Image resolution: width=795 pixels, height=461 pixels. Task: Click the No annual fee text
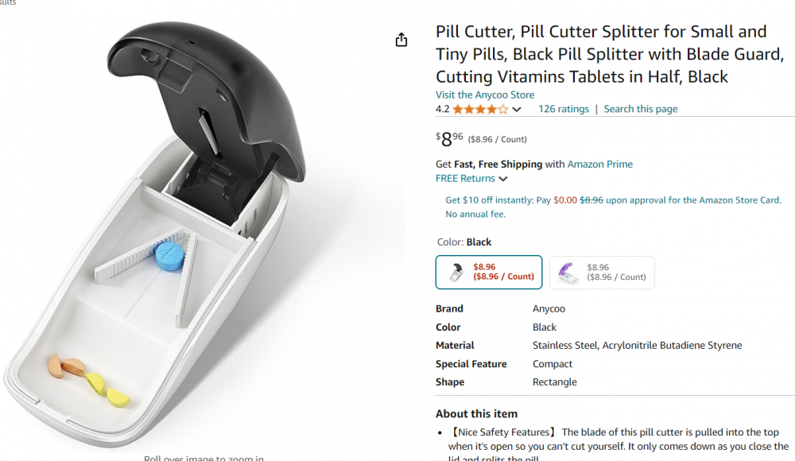475,214
